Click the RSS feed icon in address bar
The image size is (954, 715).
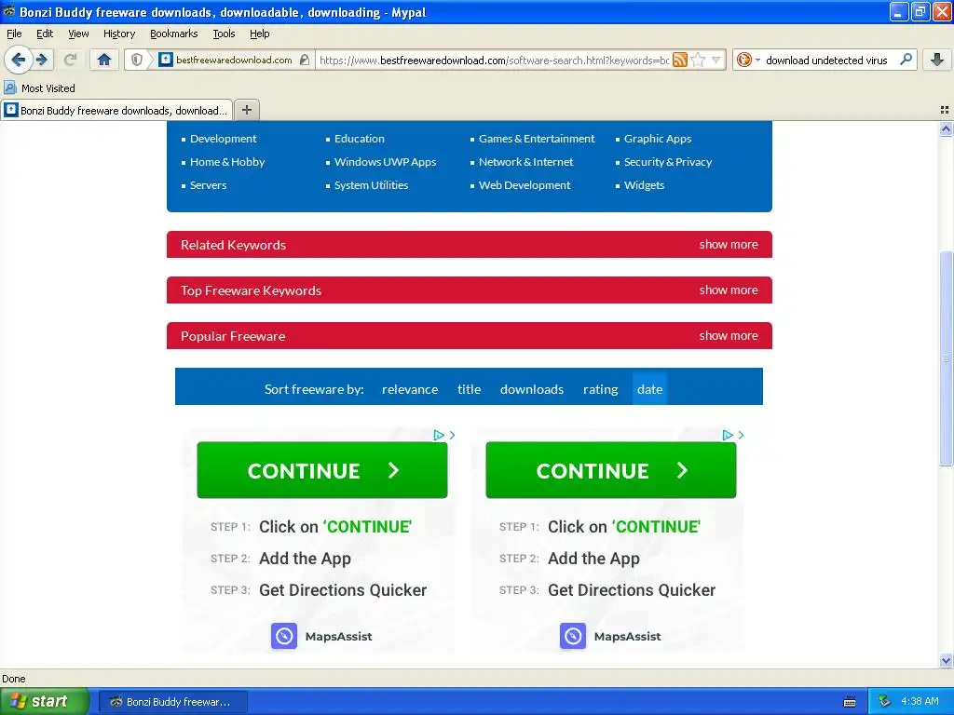(679, 60)
